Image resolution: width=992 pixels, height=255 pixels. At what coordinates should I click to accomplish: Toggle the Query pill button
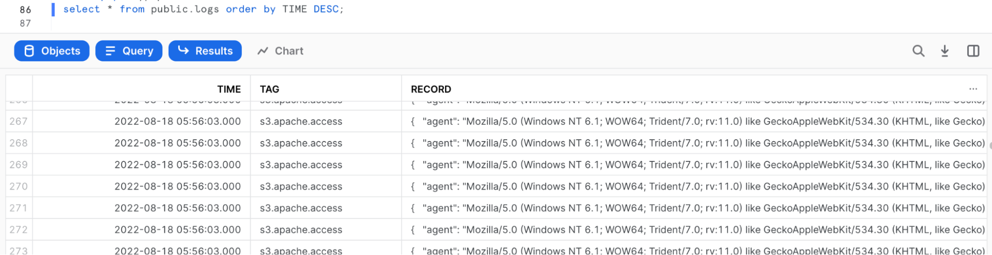coord(129,51)
